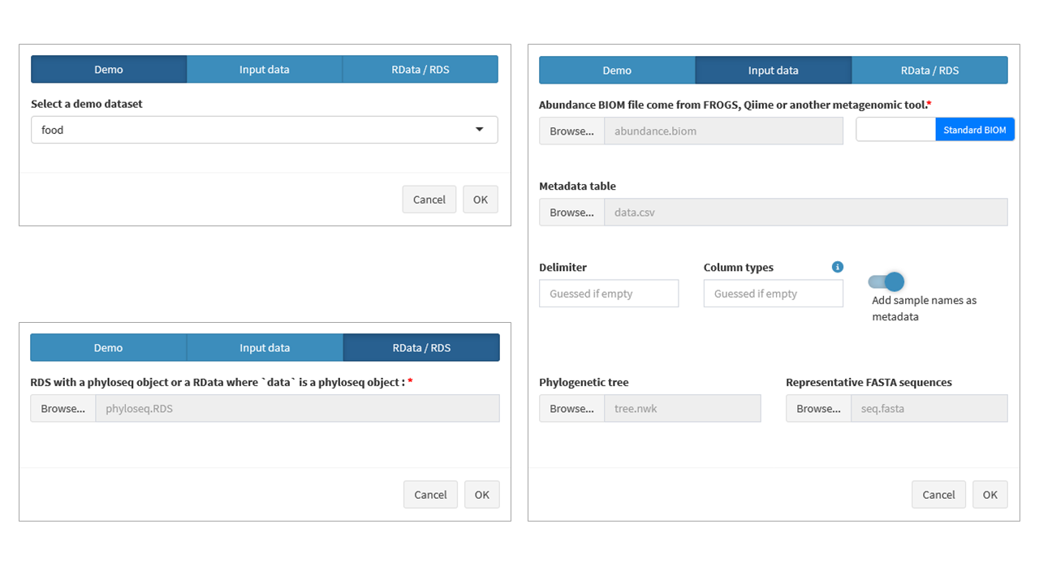1039x584 pixels.
Task: Browse for the seq.fasta sequences file
Action: coord(818,409)
